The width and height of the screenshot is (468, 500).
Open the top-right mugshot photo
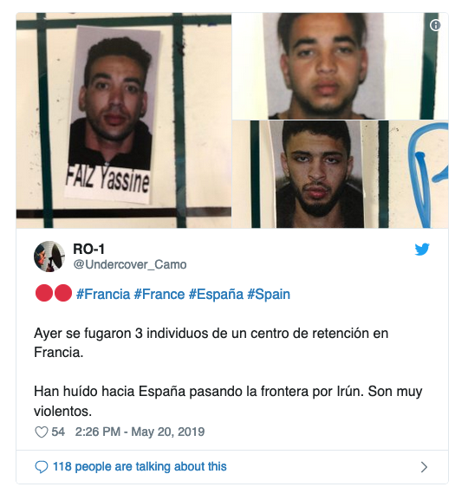click(341, 66)
